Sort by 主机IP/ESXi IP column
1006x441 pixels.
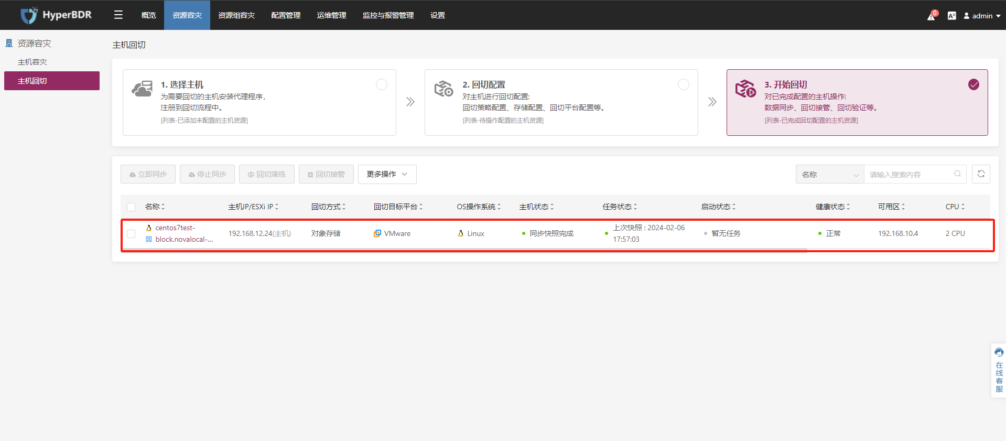pos(277,207)
